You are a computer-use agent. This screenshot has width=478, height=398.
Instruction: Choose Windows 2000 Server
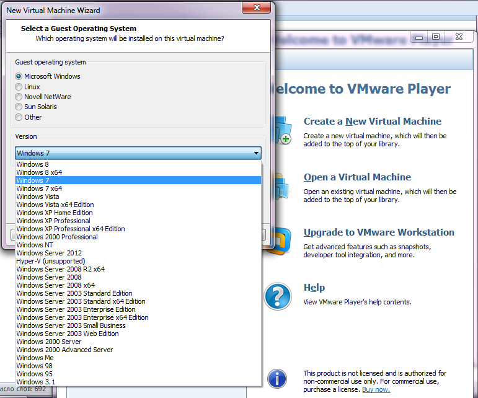pos(138,342)
